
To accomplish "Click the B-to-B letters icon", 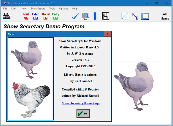I will [135, 16].
